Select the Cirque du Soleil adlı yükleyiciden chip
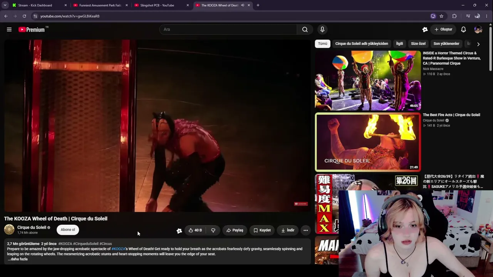 pos(362,43)
